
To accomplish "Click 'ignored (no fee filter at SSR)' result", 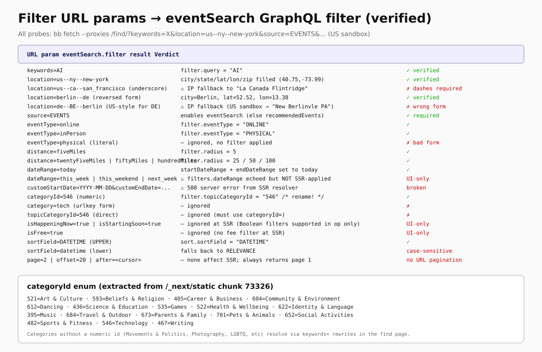I will pyautogui.click(x=233, y=233).
